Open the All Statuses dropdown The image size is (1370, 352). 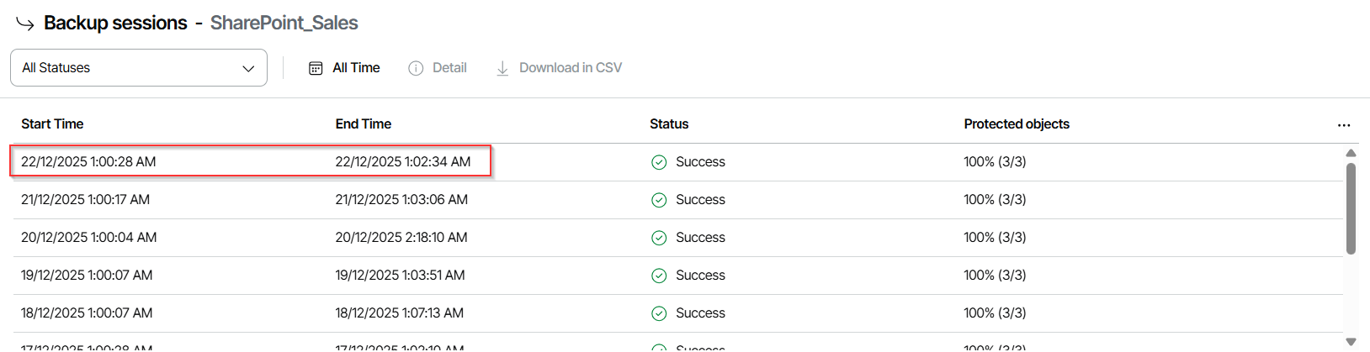coord(139,68)
